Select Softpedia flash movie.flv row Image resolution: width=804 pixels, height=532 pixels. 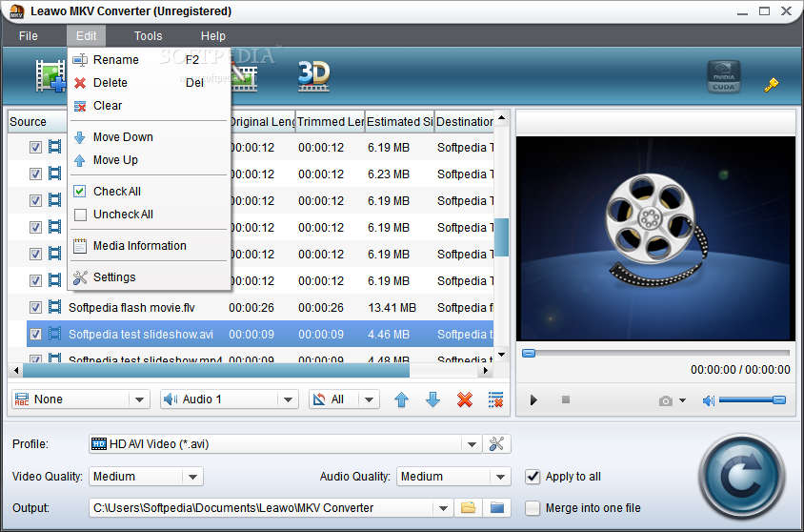point(260,307)
